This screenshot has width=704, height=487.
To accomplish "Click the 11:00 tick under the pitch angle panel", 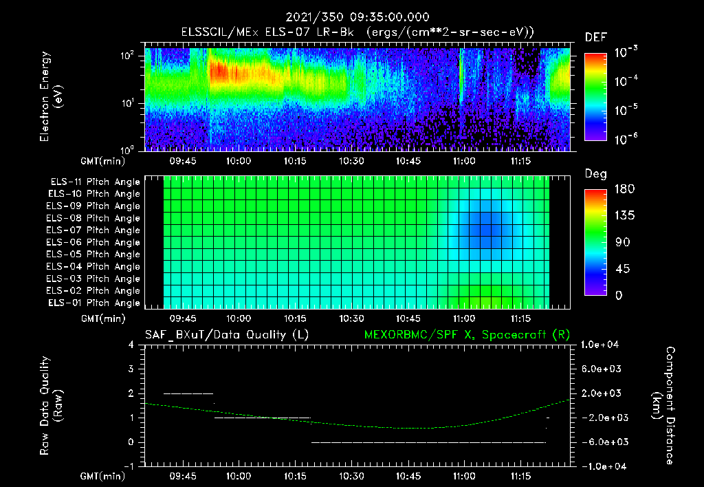I will click(x=464, y=318).
